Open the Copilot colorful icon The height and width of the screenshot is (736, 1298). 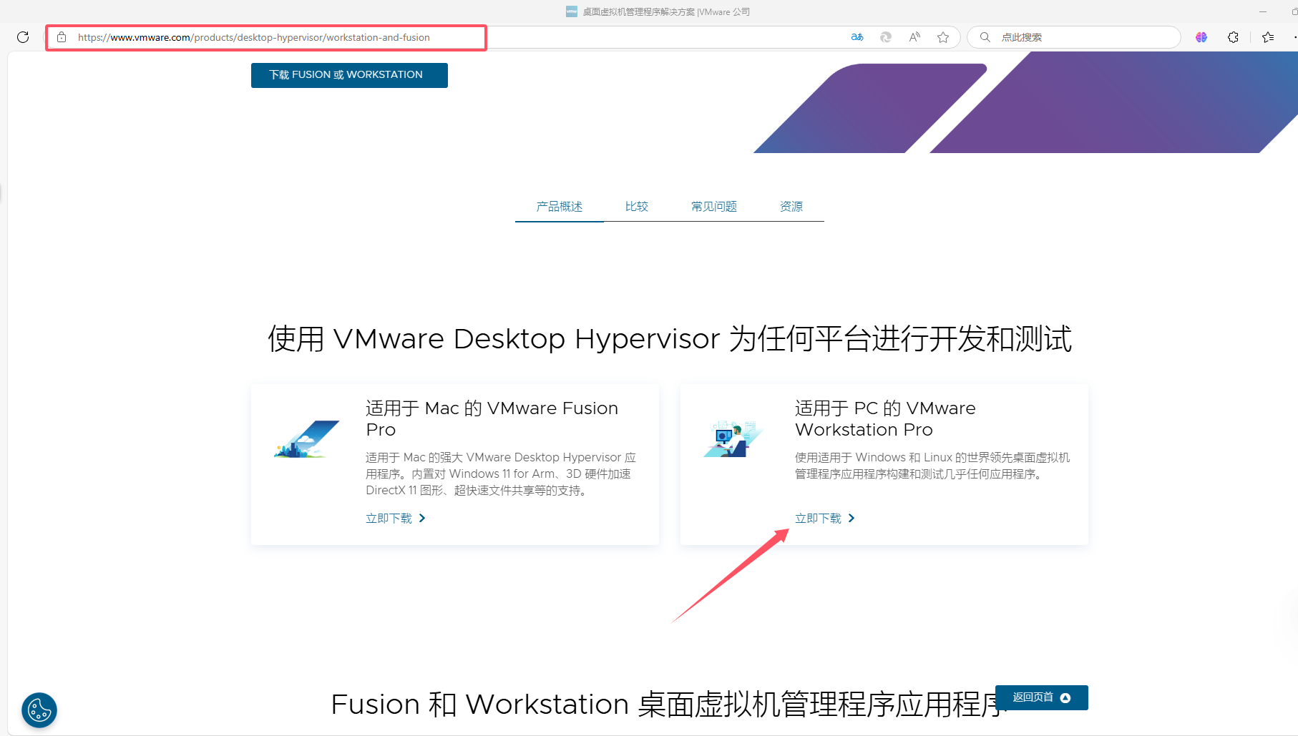coord(1201,37)
